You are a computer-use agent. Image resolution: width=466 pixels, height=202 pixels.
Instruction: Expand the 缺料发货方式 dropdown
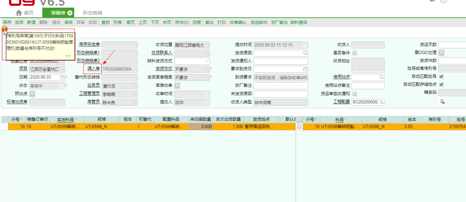coord(207,61)
